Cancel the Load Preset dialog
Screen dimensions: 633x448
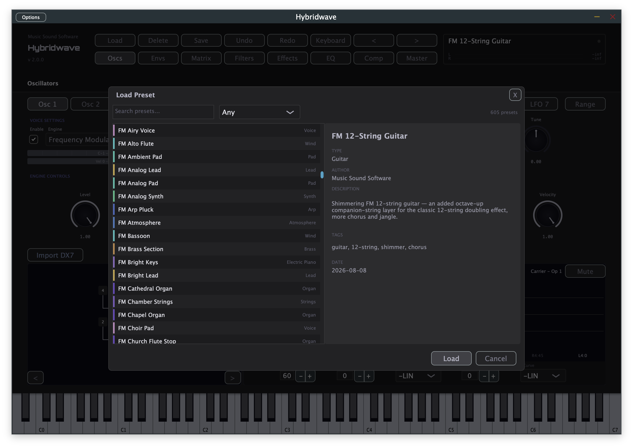(x=496, y=359)
